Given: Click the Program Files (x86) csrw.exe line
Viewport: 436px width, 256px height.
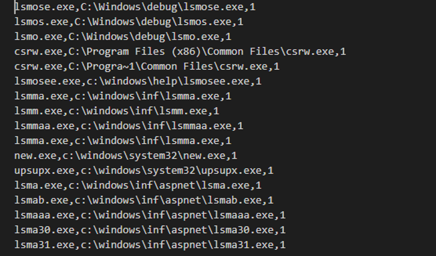Looking at the screenshot, I should coord(180,51).
